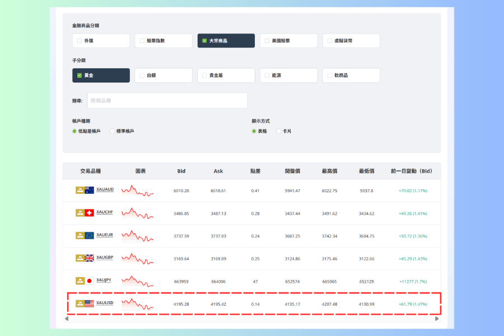This screenshot has width=504, height=336.
Task: View the XAUCHF sparkline chart
Action: 138,213
